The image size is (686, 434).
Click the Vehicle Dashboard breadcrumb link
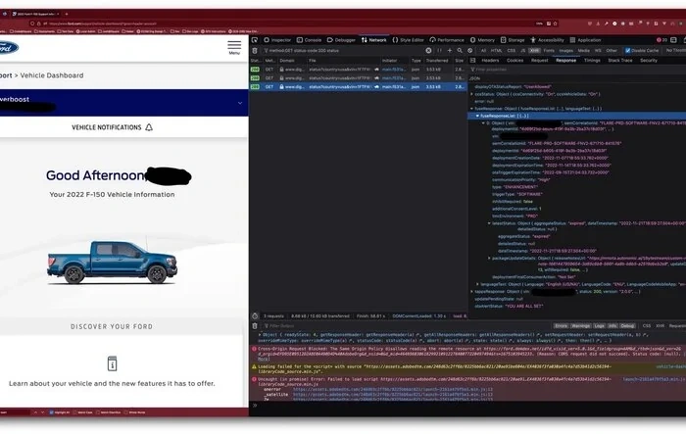58,73
